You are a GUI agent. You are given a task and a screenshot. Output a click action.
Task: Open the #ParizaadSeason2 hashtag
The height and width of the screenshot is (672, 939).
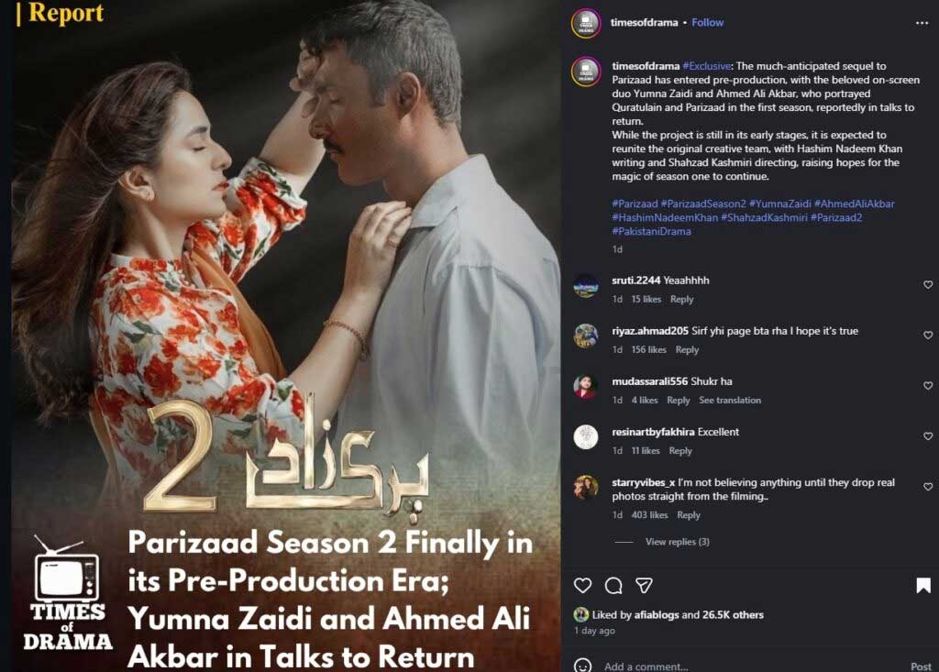pyautogui.click(x=703, y=204)
